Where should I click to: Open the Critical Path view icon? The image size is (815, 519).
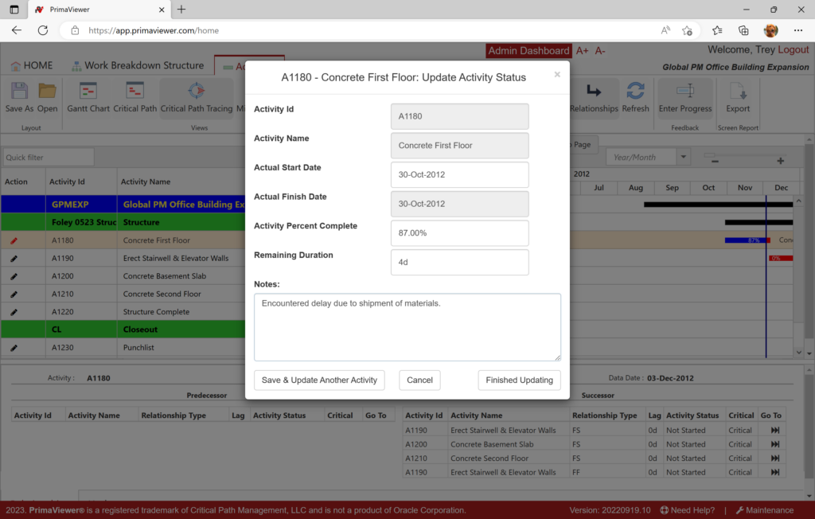point(135,92)
